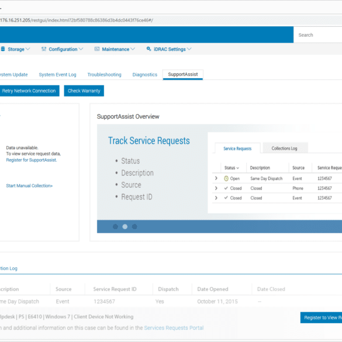Click the Description column header in overview

point(260,168)
